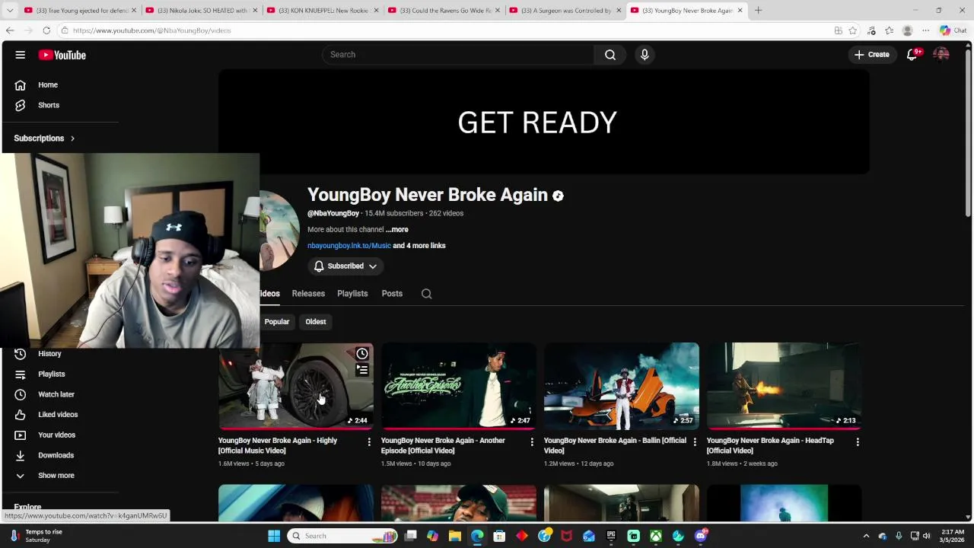Click the YouTube logo
This screenshot has width=974, height=548.
coord(62,55)
